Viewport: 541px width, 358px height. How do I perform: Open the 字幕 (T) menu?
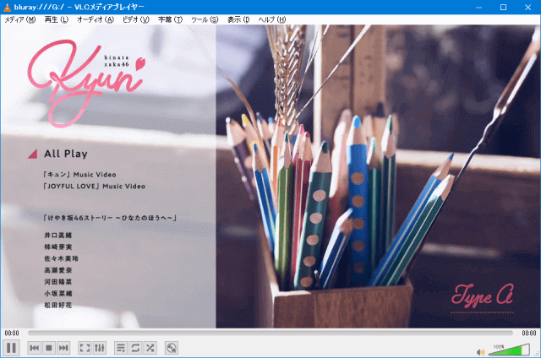170,19
